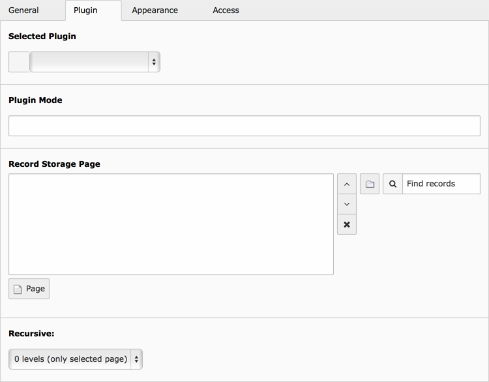The height and width of the screenshot is (382, 489).
Task: Click the Find records search field
Action: [x=441, y=184]
